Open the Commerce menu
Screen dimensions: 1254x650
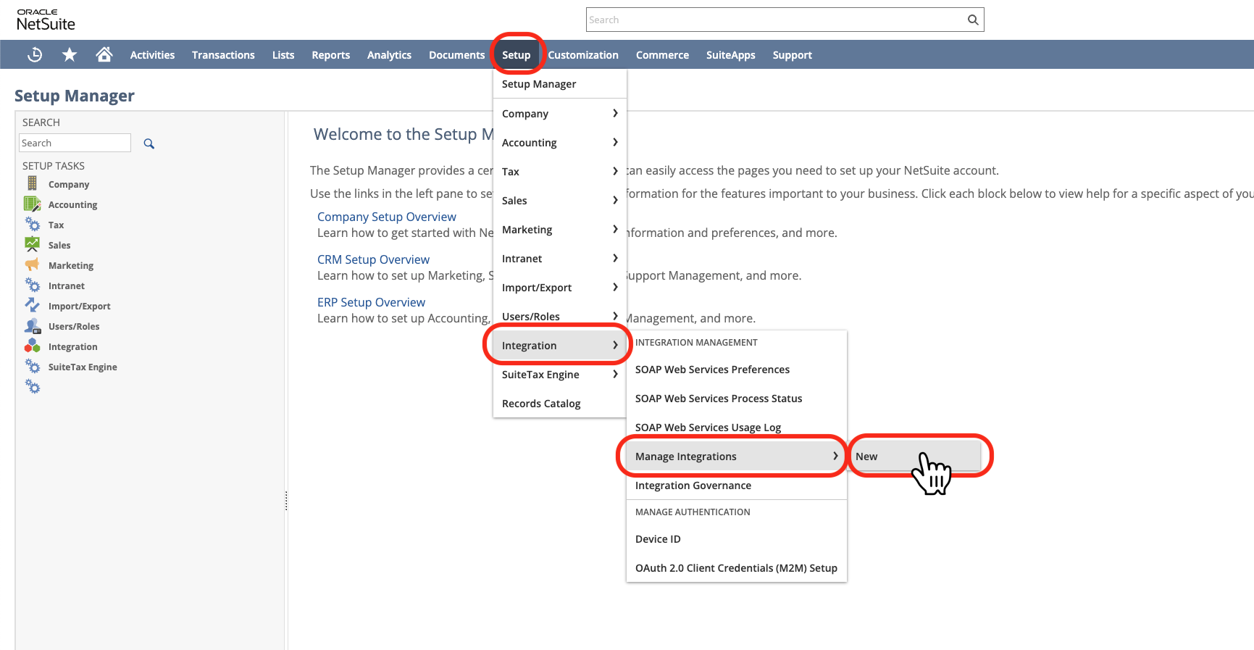point(662,54)
